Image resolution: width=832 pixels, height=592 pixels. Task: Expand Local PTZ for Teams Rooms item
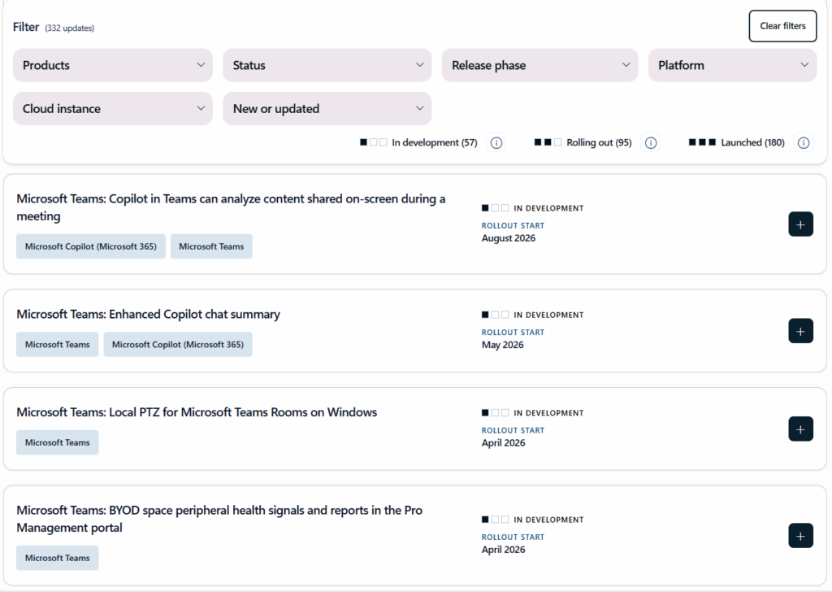point(800,429)
